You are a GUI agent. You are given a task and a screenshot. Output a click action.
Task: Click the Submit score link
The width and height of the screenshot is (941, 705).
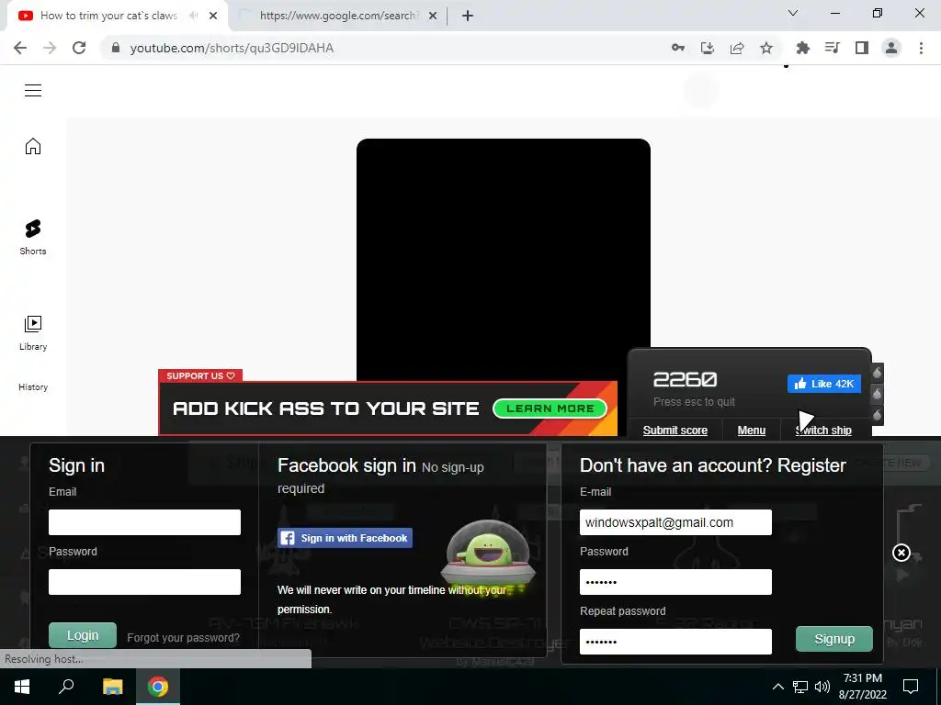click(675, 431)
